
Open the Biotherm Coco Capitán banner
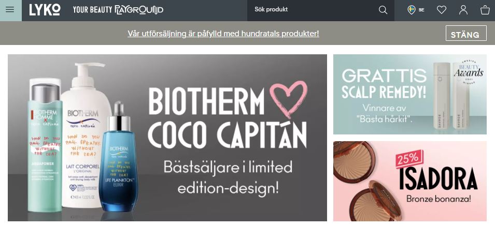(x=167, y=138)
